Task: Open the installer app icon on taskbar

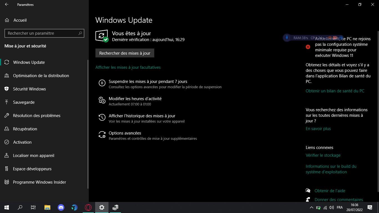Action: click(x=115, y=207)
